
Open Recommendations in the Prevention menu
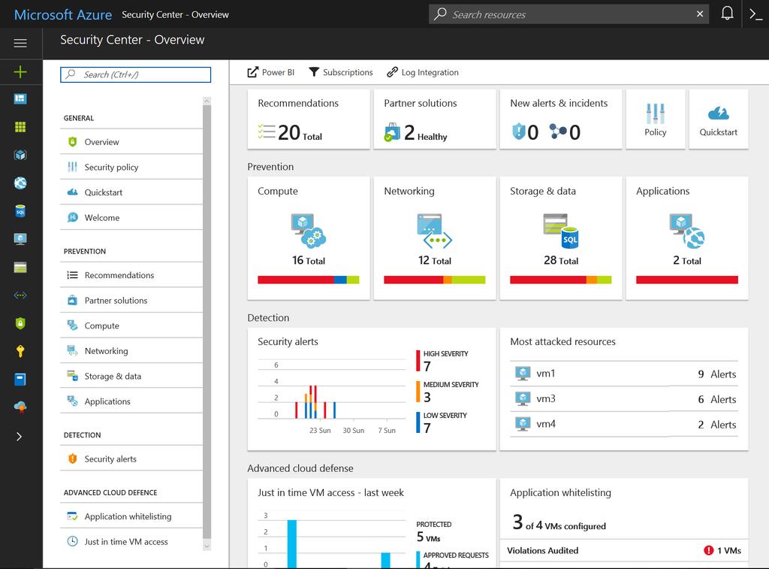[x=131, y=275]
